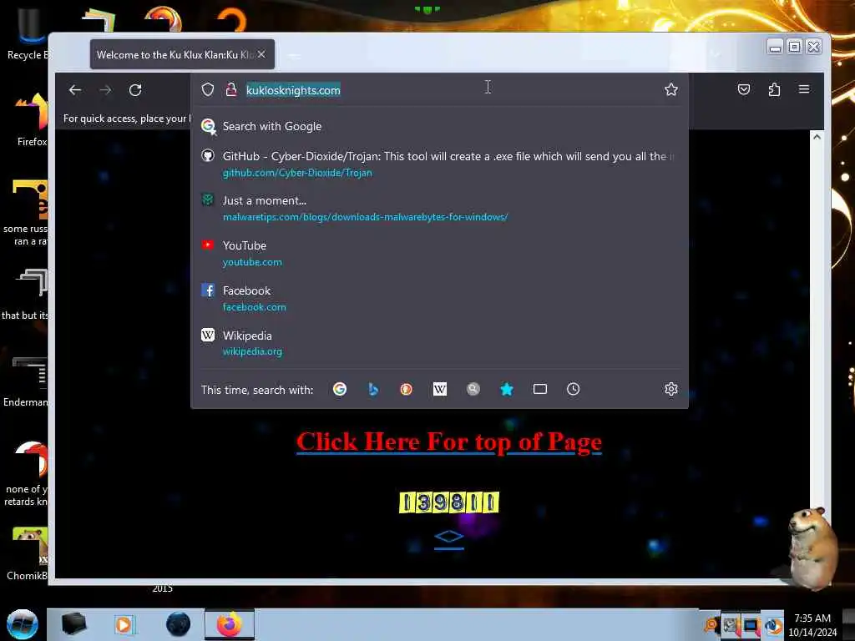This screenshot has height=641, width=855.
Task: Click the yellow hit counter image
Action: (448, 502)
